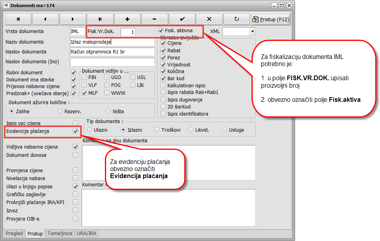
Task: Click the Fisk Vr.Dok. number field
Action: pos(128,32)
